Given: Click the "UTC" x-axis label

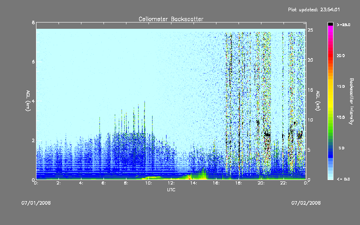Looking at the screenshot, I should pyautogui.click(x=171, y=189).
